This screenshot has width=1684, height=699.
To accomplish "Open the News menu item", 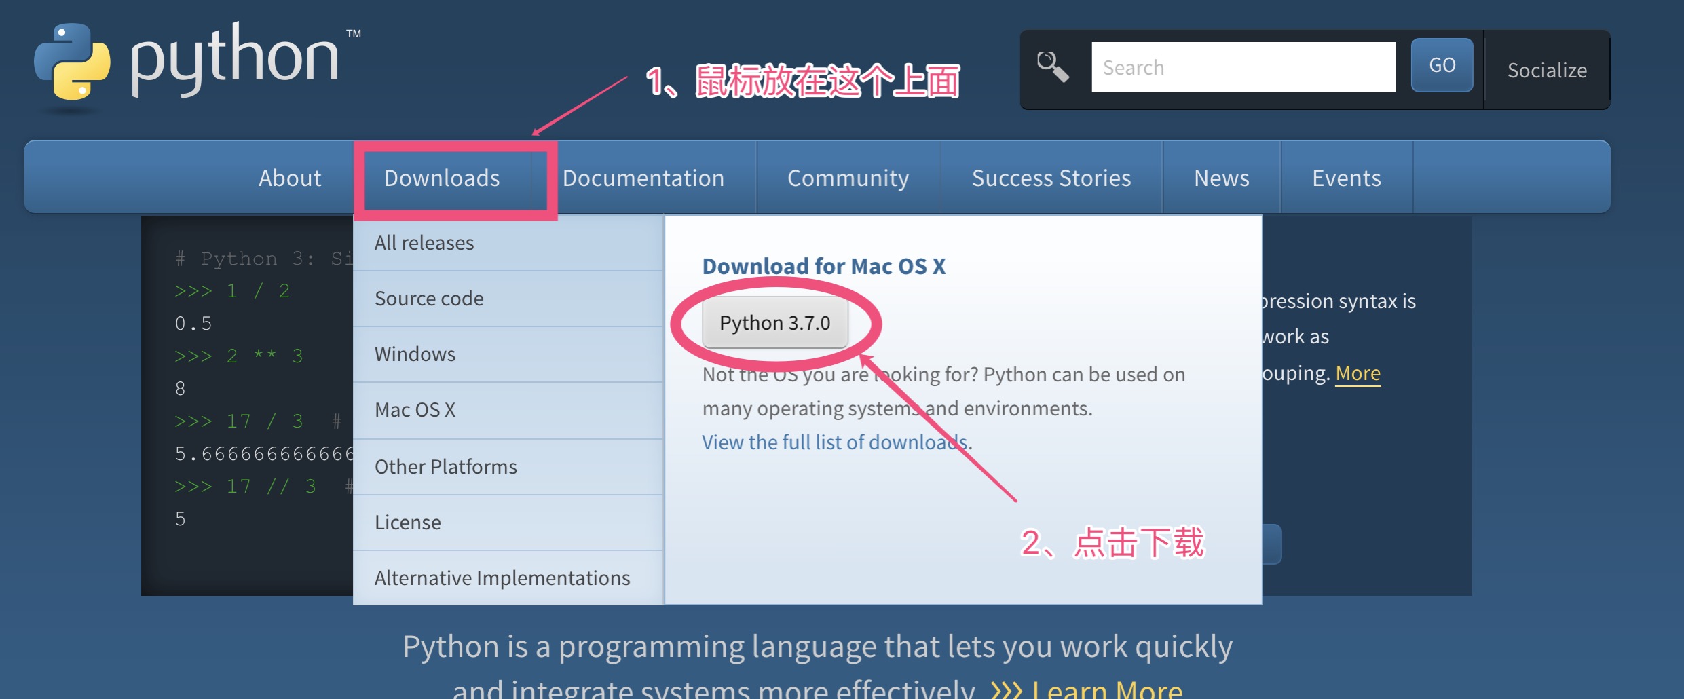I will 1222,178.
